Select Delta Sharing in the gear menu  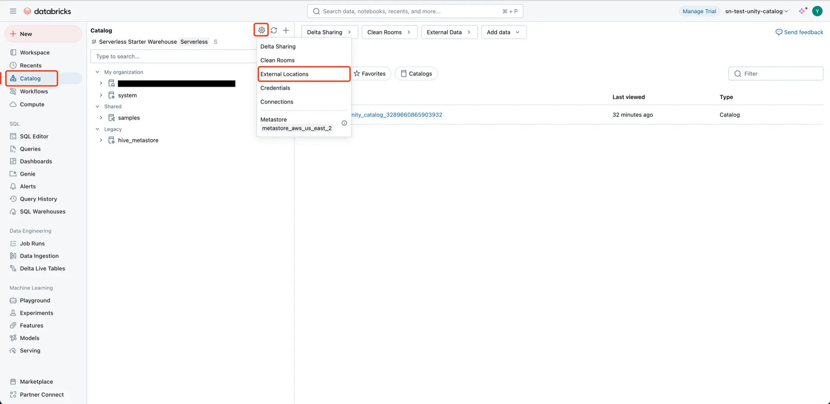[304, 47]
